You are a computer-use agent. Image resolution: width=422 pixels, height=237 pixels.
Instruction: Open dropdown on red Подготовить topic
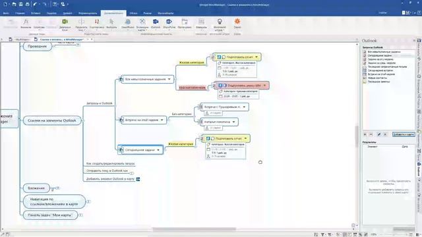point(264,86)
